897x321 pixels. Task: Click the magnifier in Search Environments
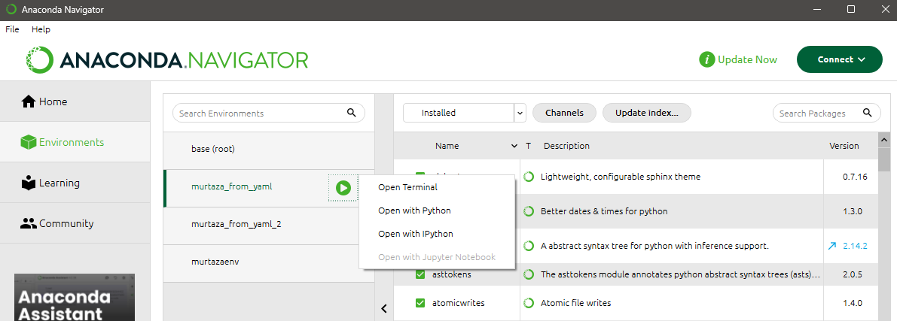click(351, 113)
